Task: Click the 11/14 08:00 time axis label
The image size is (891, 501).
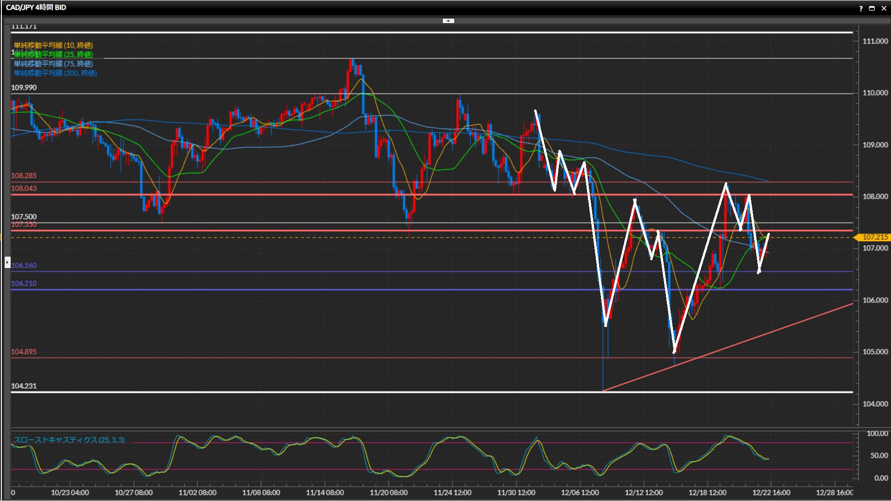Action: 325,493
